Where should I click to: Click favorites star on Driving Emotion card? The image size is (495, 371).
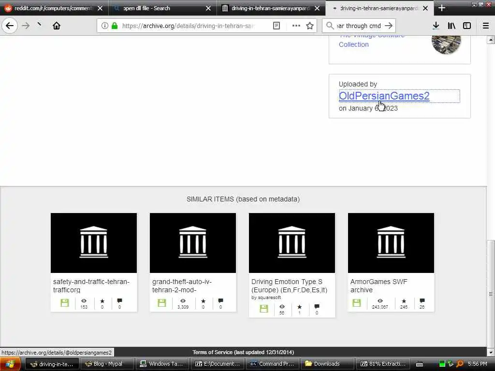click(x=299, y=307)
